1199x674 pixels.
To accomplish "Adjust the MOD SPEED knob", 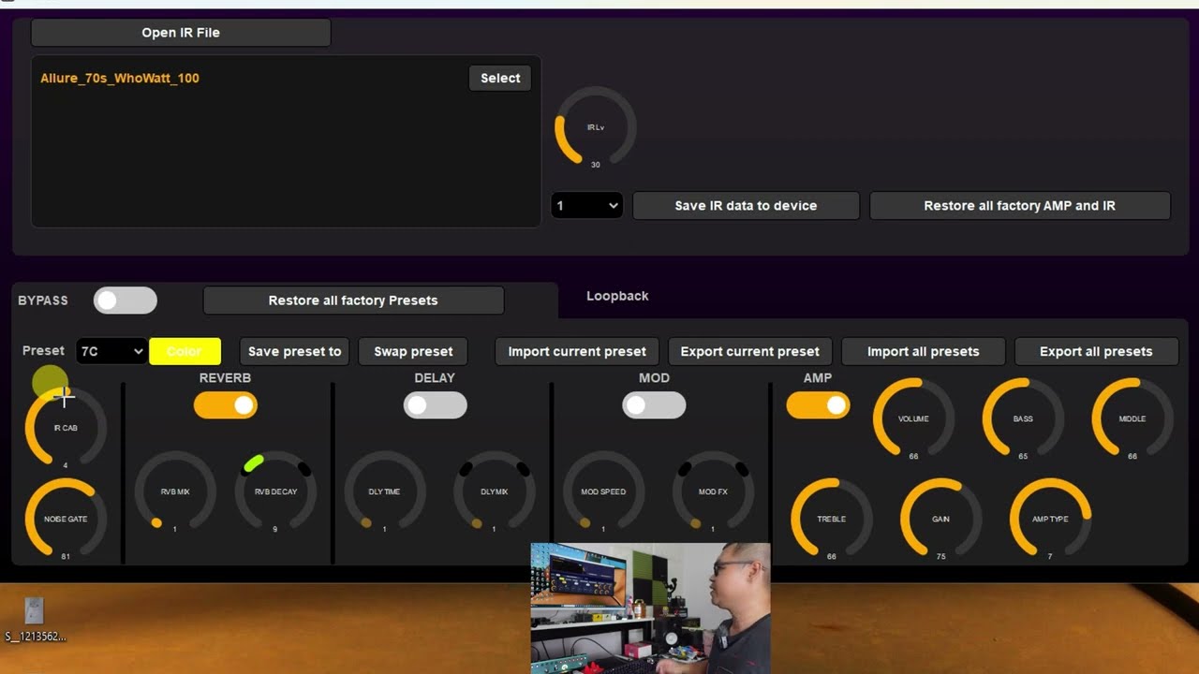I will 603,491.
